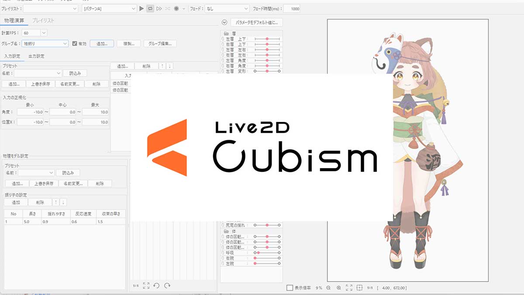The width and height of the screenshot is (524, 295).
Task: Click the パラメータをデフォルト値に... button
Action: click(257, 22)
